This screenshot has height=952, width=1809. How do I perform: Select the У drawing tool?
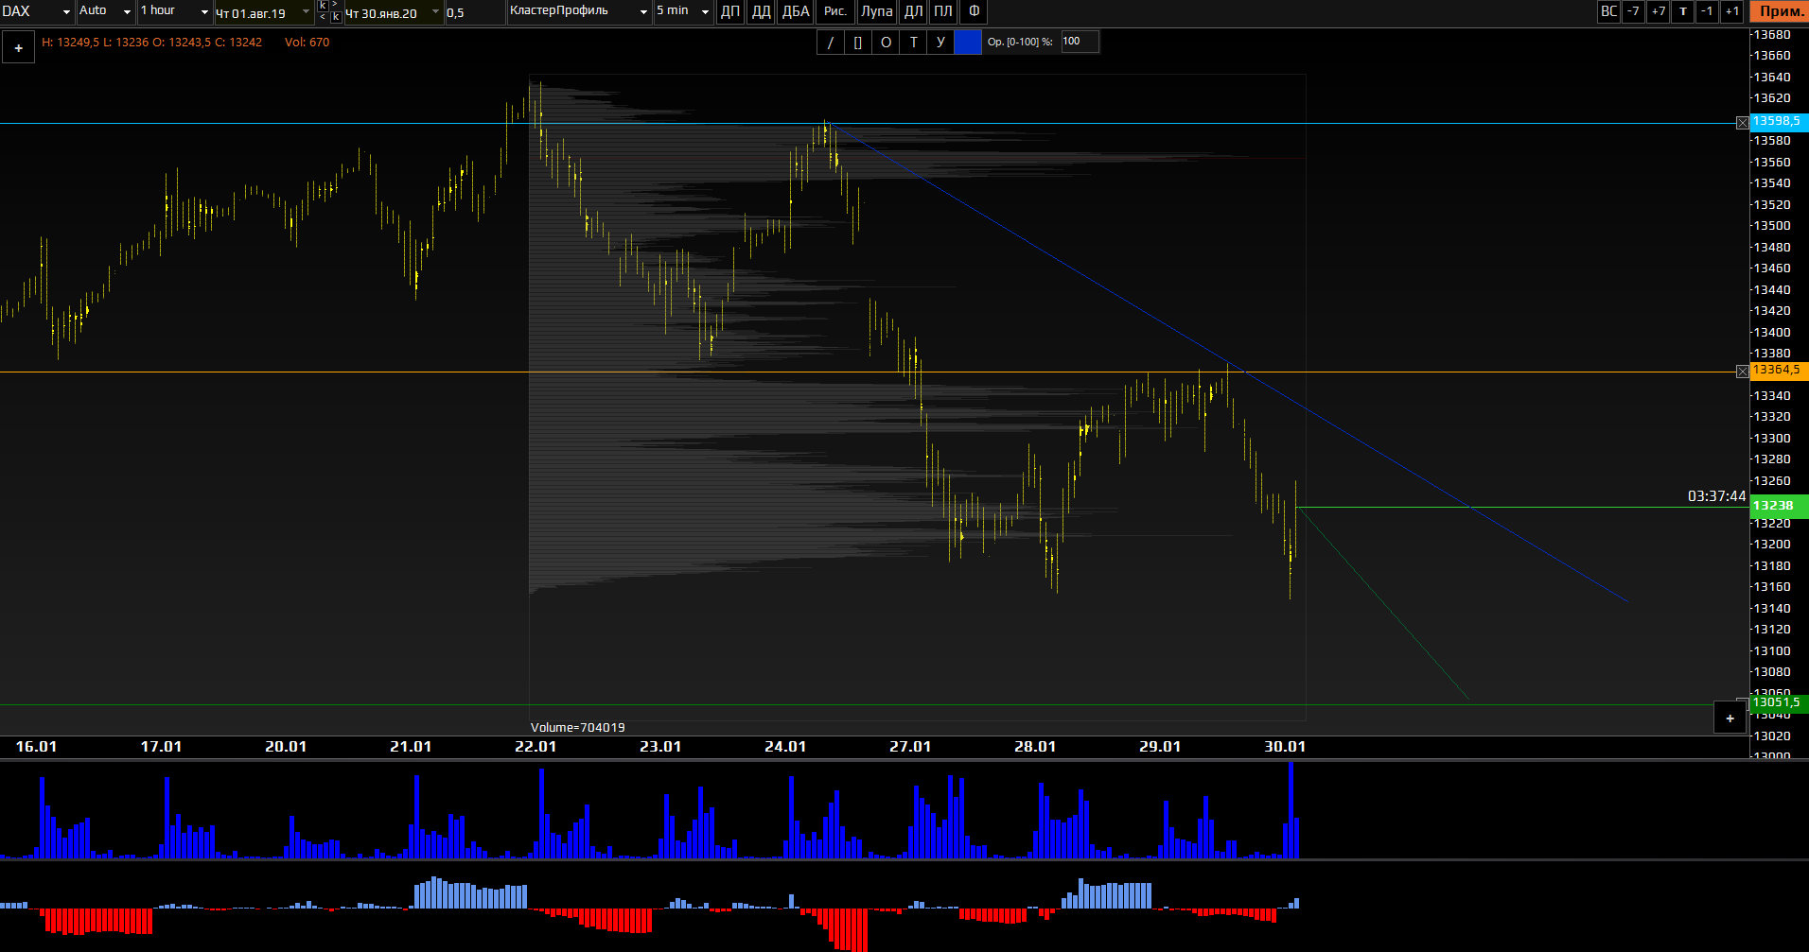[940, 42]
